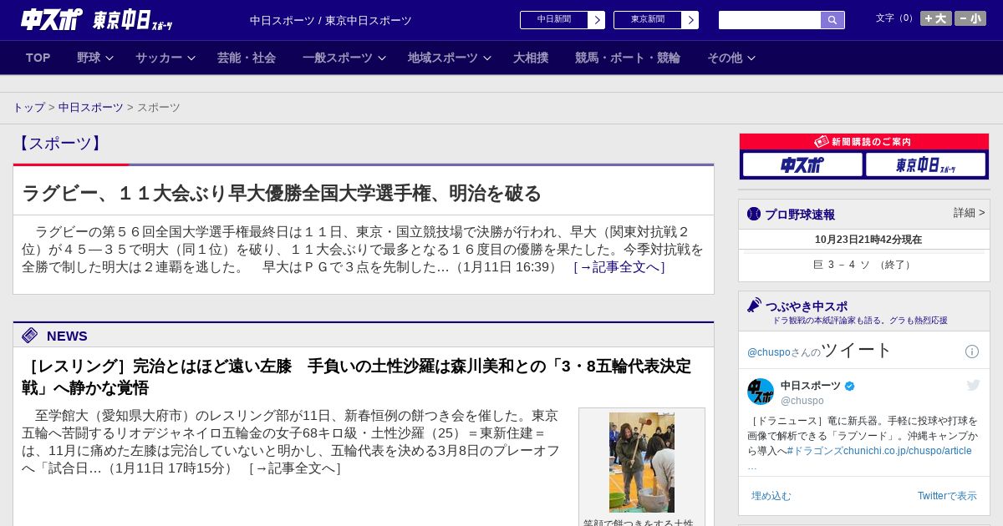Click the search magnifier button
The image size is (1003, 526).
pos(832,20)
